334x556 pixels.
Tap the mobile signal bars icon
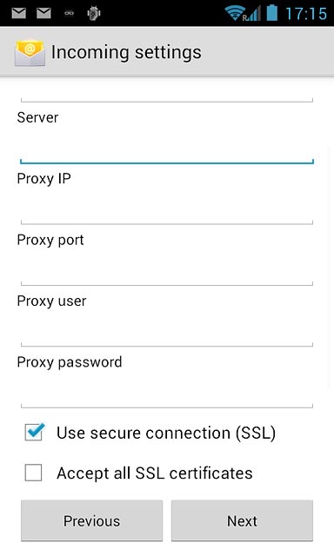pyautogui.click(x=253, y=14)
